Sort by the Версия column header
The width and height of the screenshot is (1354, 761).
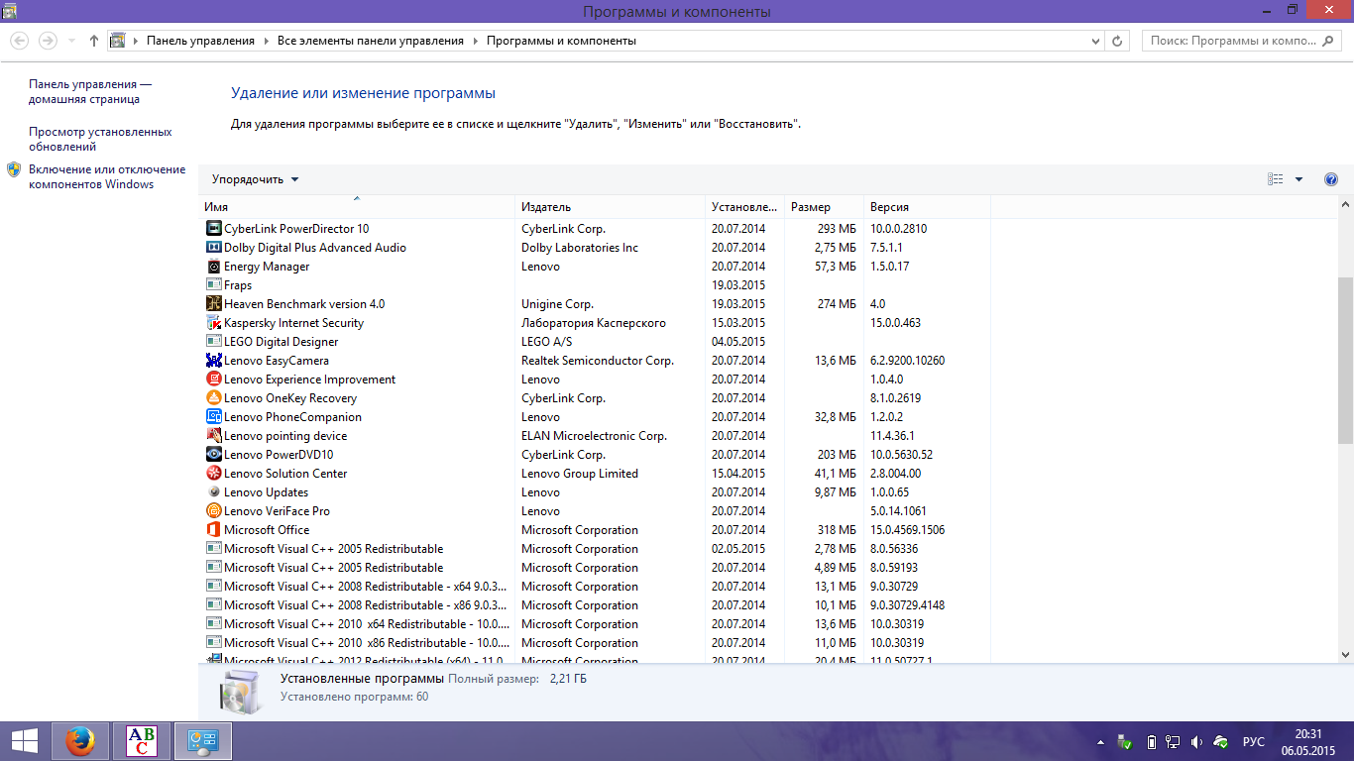point(927,207)
